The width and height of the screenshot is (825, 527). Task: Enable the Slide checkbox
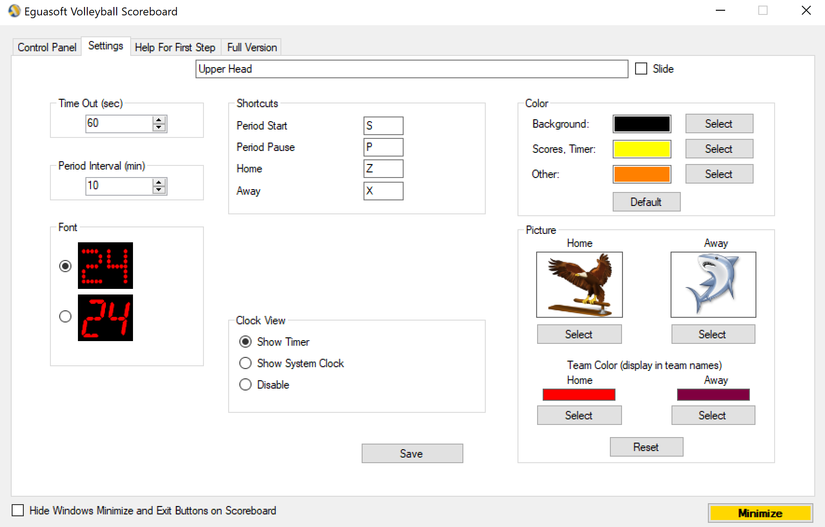[641, 69]
